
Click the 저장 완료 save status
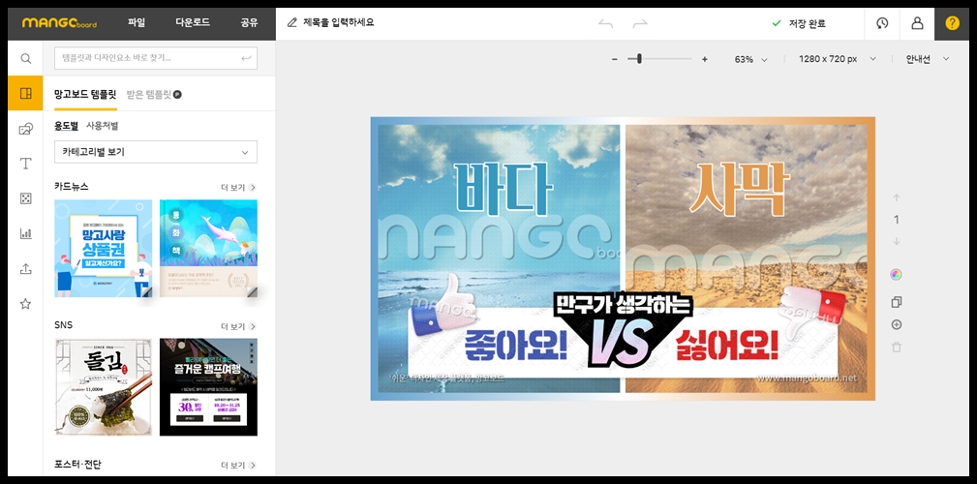click(799, 23)
